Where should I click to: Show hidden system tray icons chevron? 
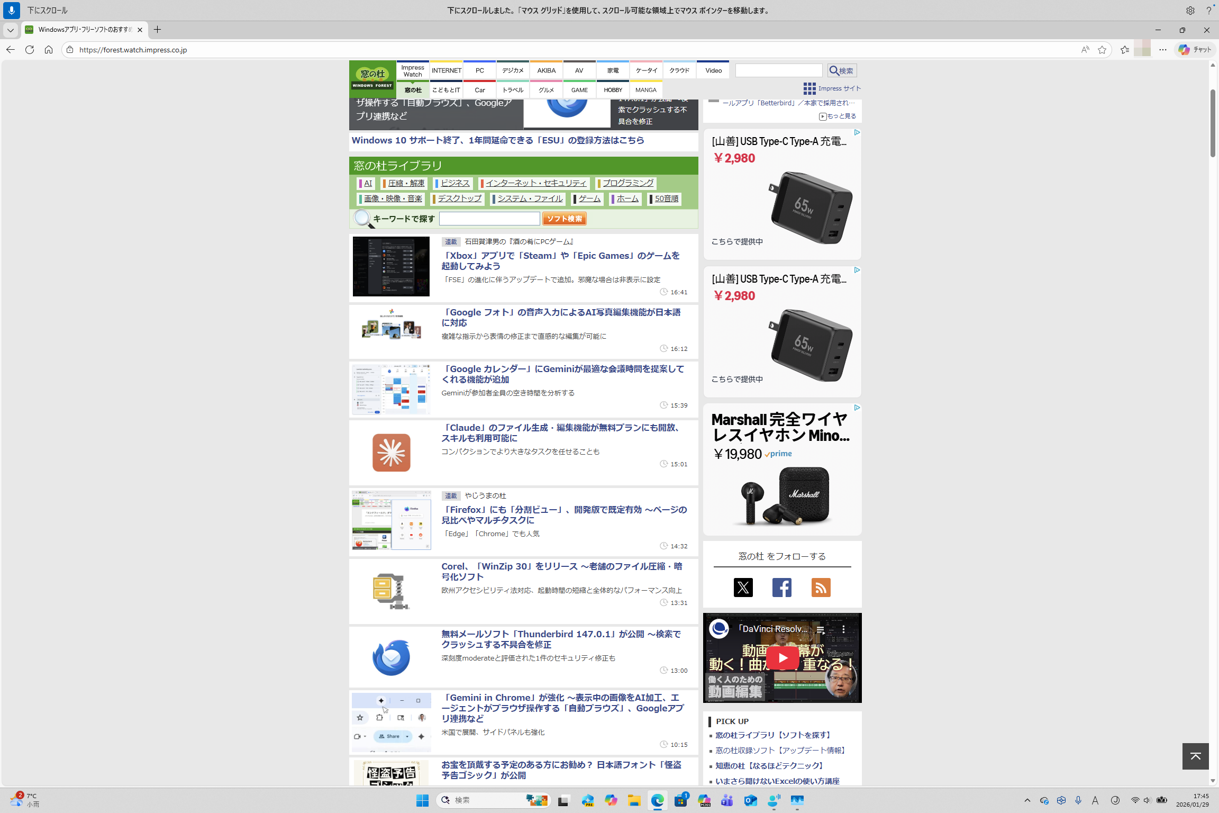pyautogui.click(x=1027, y=800)
